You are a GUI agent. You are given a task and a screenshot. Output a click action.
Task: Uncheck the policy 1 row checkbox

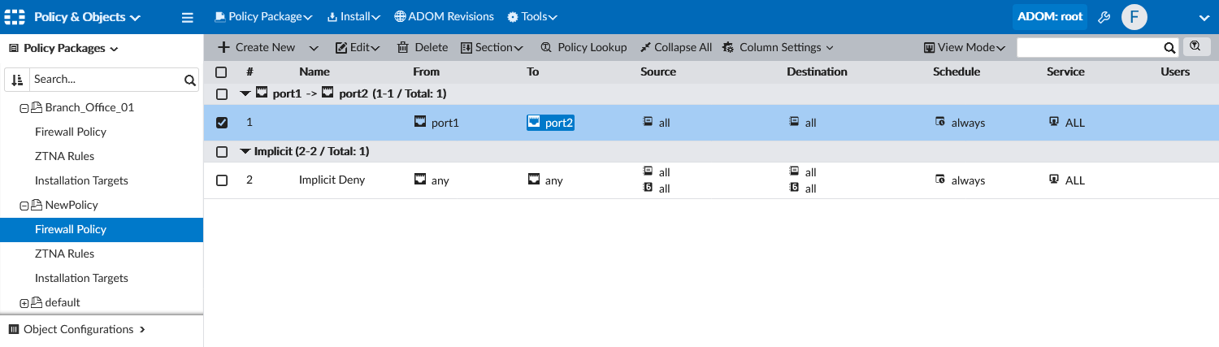click(x=222, y=123)
